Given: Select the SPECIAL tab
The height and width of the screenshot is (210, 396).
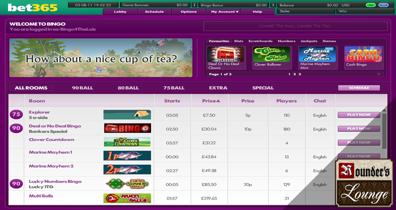Looking at the screenshot, I should click(x=263, y=88).
